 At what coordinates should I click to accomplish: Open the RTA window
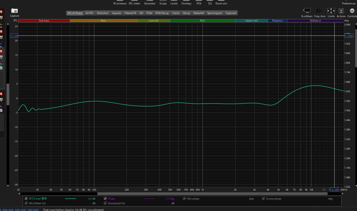tap(199, 2)
